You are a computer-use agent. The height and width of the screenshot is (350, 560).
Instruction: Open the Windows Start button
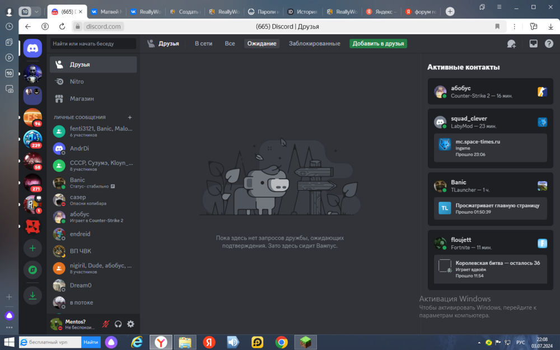[9, 342]
